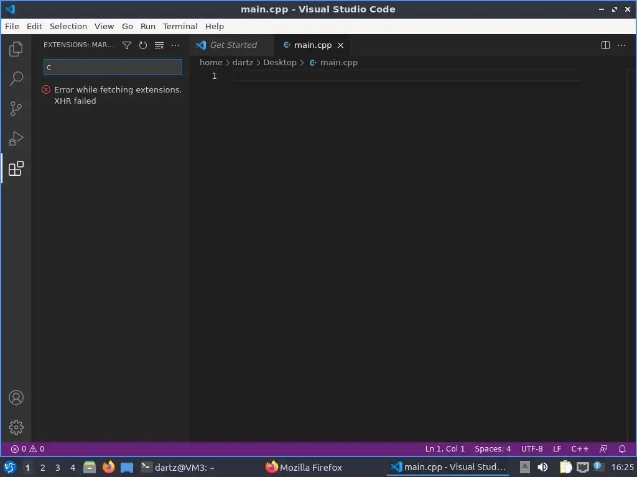Viewport: 637px width, 477px height.
Task: Change encoding via UTF-8 status item
Action: coord(532,448)
